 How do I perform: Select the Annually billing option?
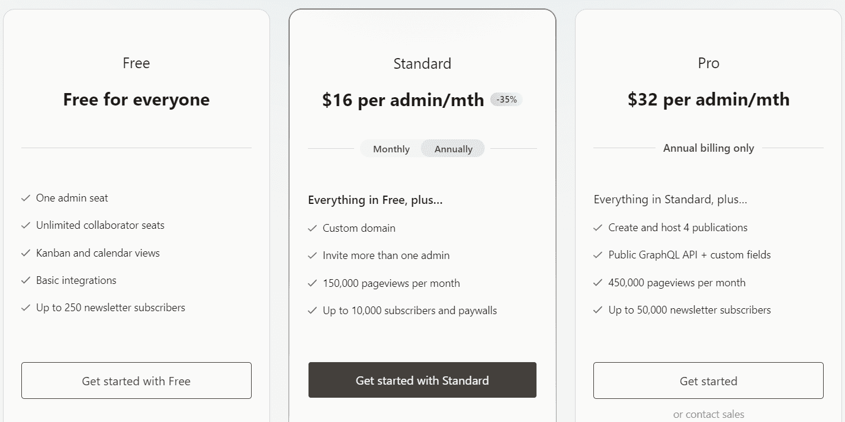[x=452, y=149]
